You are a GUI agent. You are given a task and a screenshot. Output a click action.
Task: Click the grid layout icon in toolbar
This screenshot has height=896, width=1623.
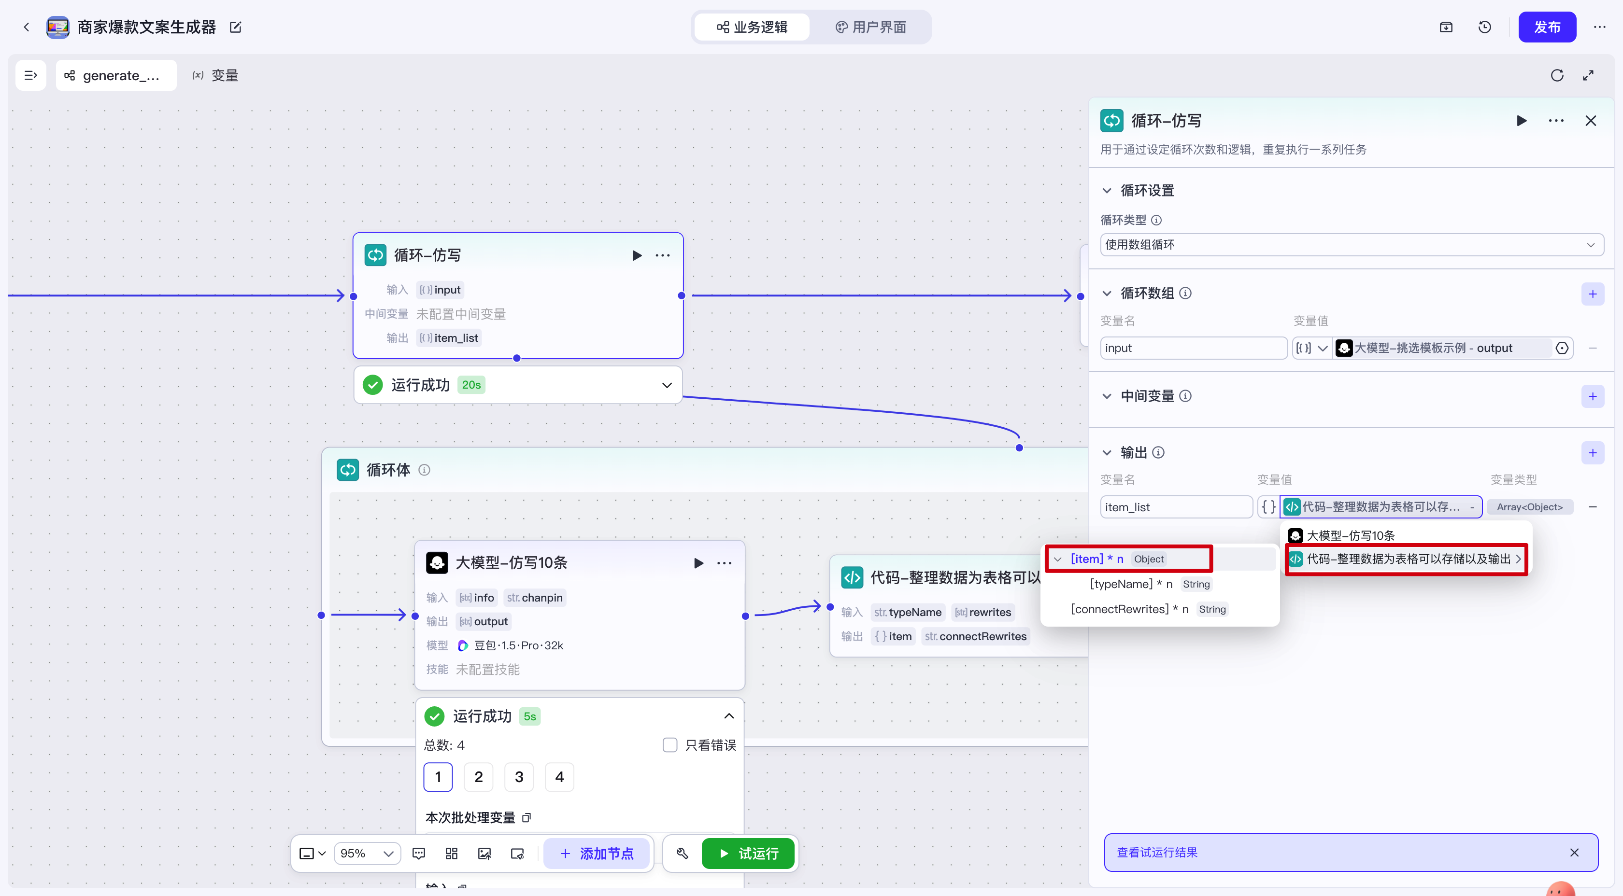tap(451, 854)
